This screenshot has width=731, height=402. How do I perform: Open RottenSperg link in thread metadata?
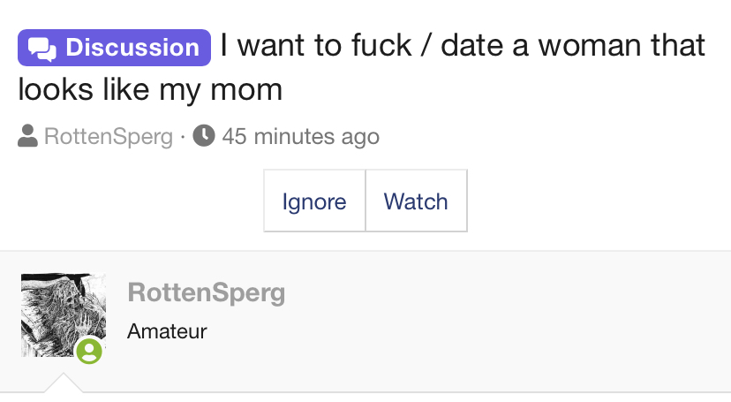click(x=109, y=137)
